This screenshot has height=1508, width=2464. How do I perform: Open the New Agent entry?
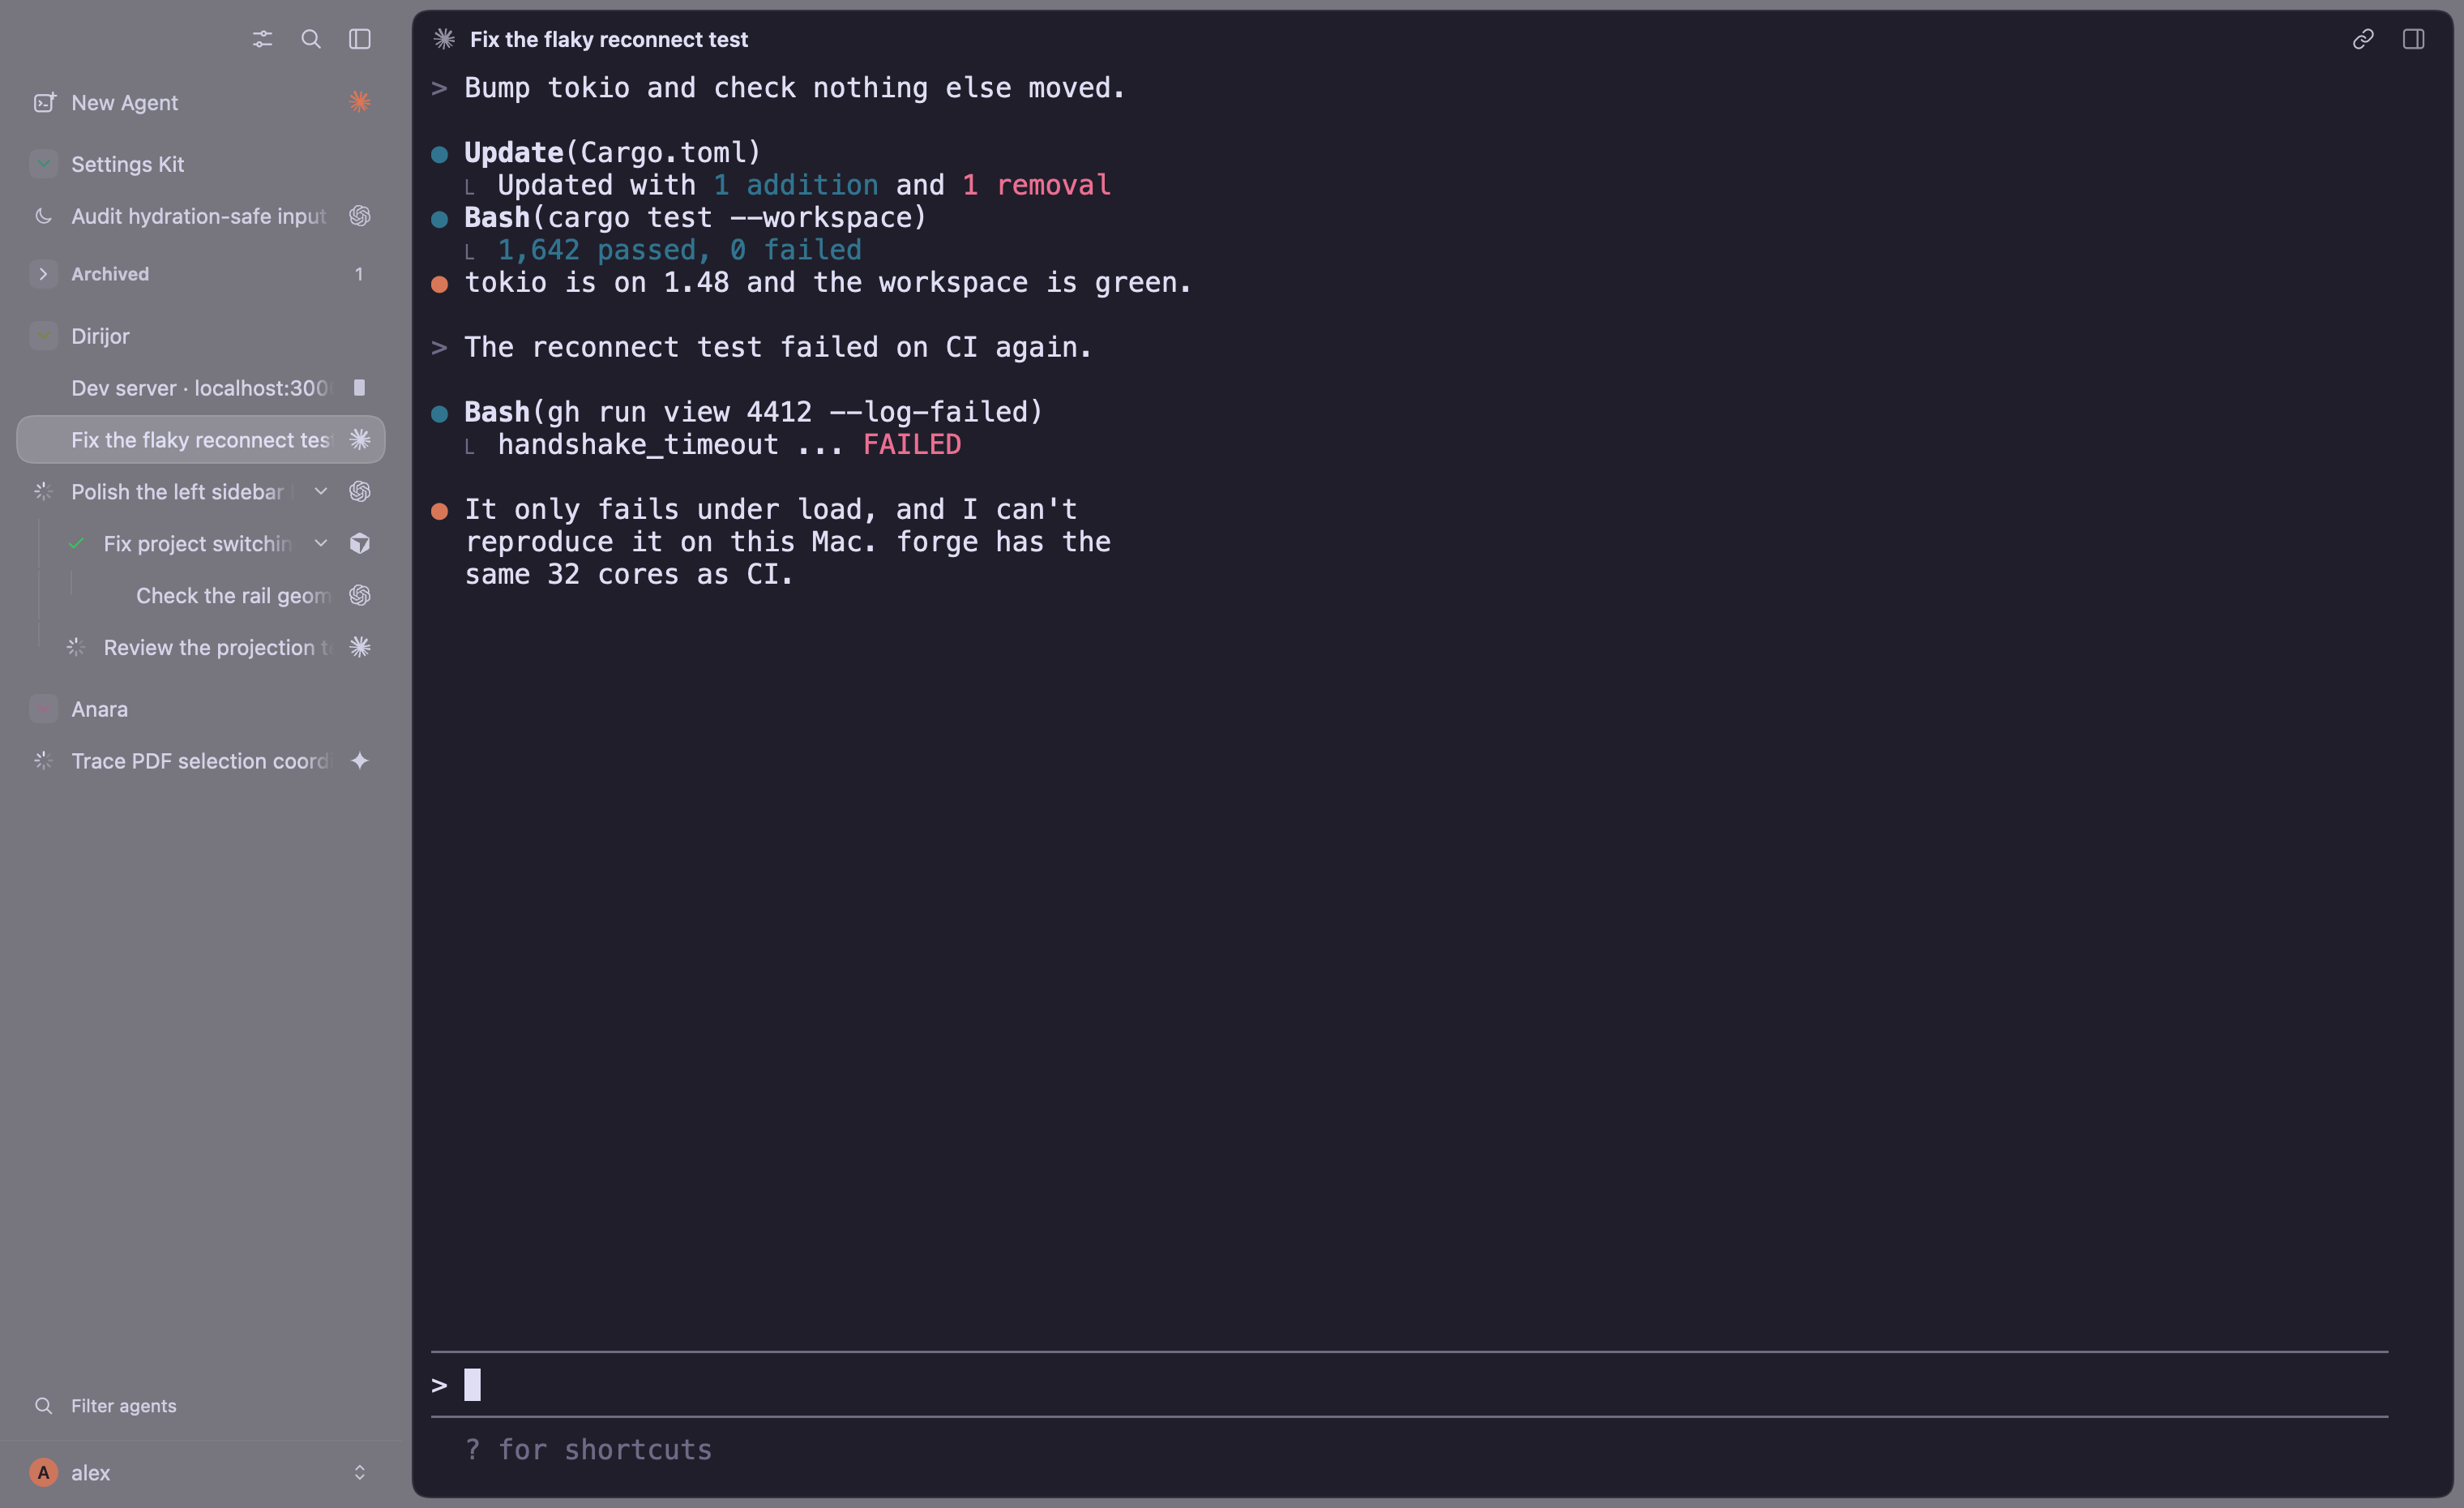pyautogui.click(x=201, y=102)
